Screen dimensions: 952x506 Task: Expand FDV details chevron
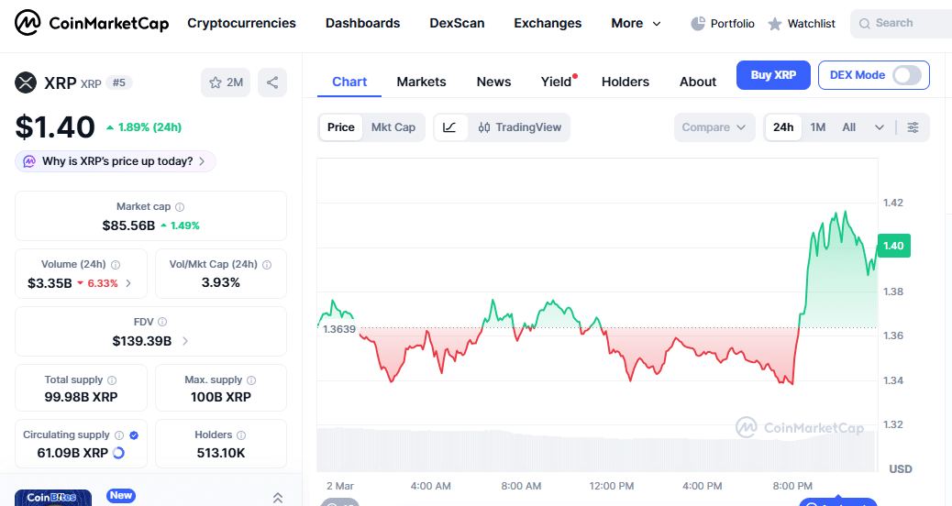coord(185,341)
